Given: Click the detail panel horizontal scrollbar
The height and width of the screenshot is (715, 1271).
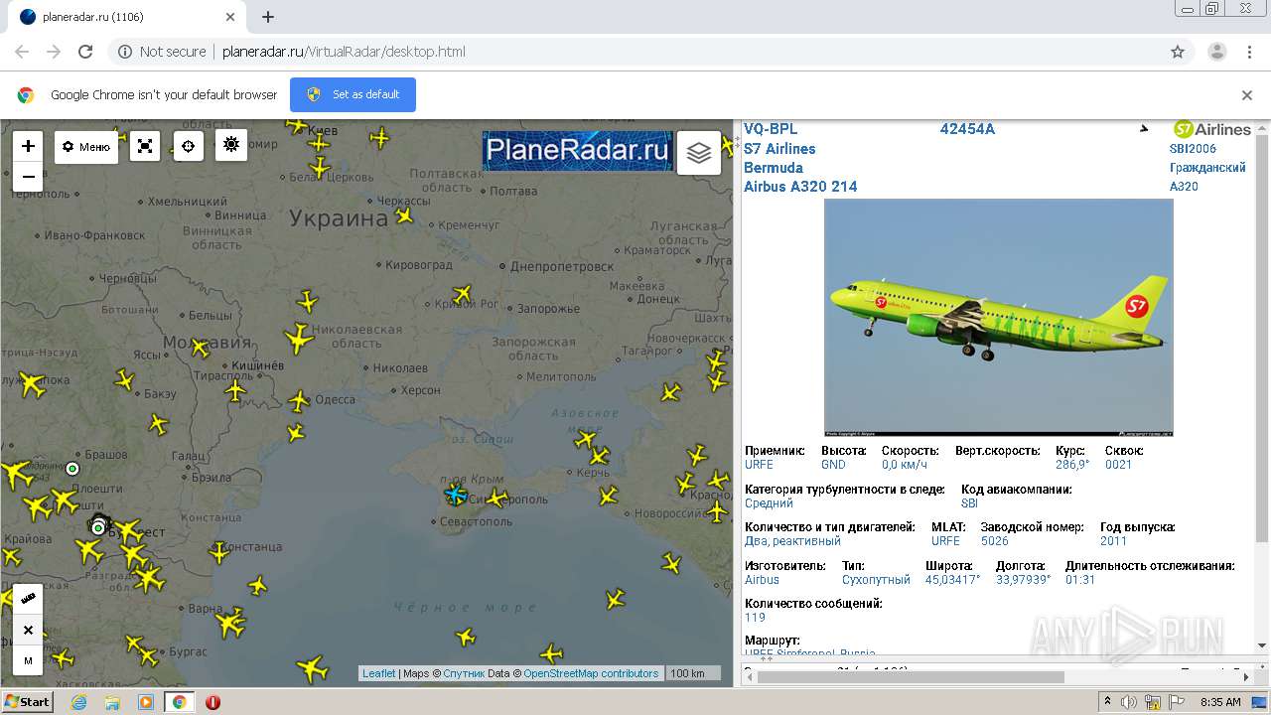Looking at the screenshot, I should pyautogui.click(x=911, y=677).
